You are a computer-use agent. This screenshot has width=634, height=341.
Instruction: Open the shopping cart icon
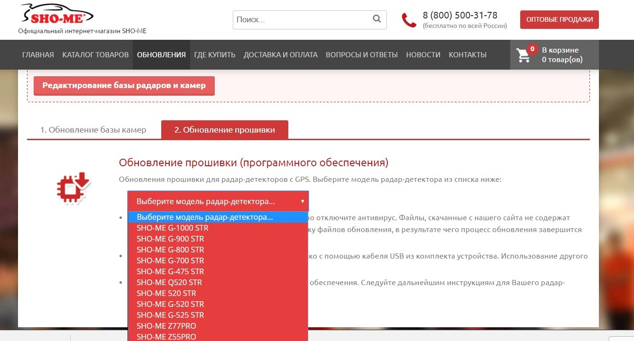point(524,55)
